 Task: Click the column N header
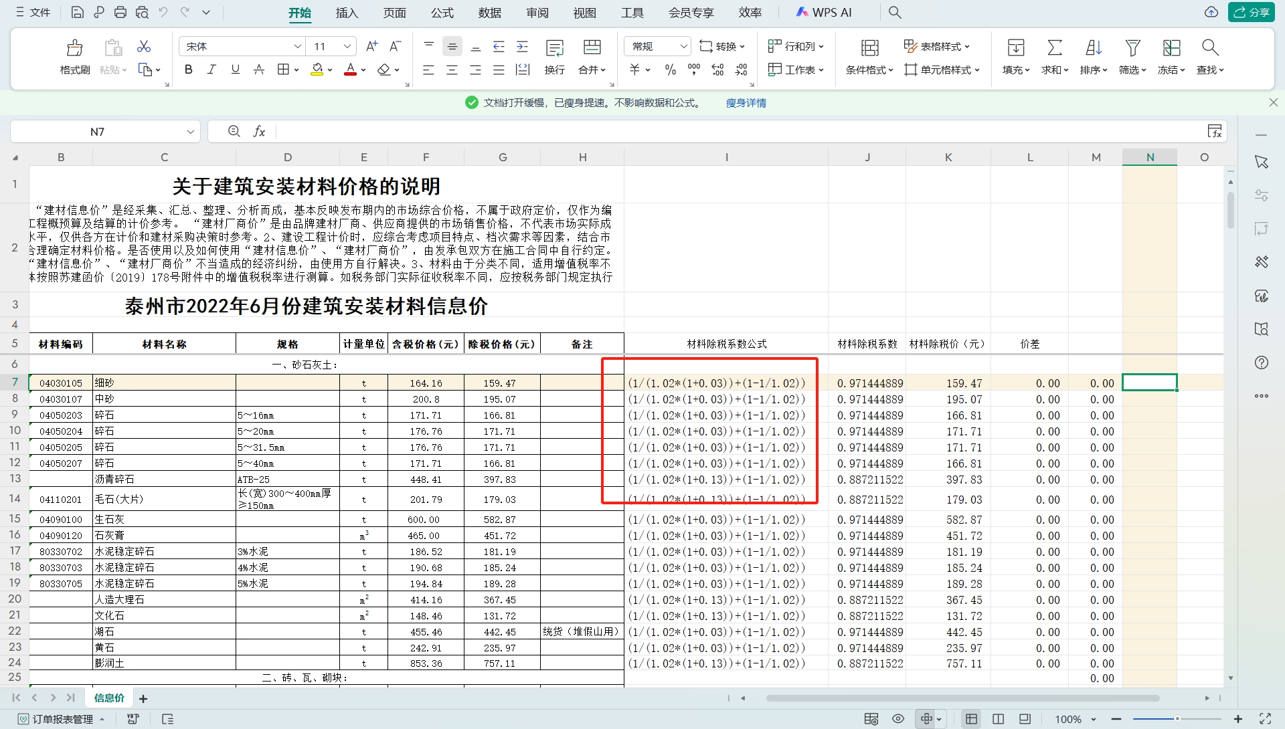(x=1150, y=157)
